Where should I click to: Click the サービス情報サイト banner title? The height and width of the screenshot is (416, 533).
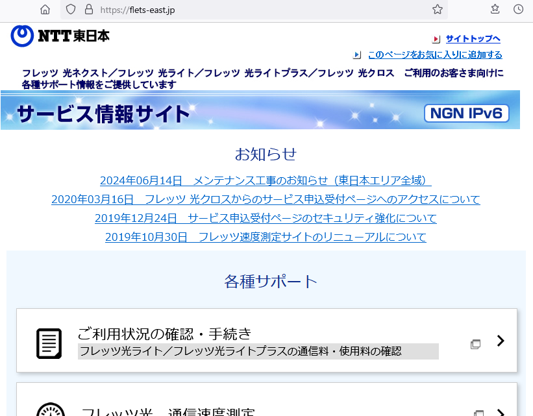[x=103, y=113]
